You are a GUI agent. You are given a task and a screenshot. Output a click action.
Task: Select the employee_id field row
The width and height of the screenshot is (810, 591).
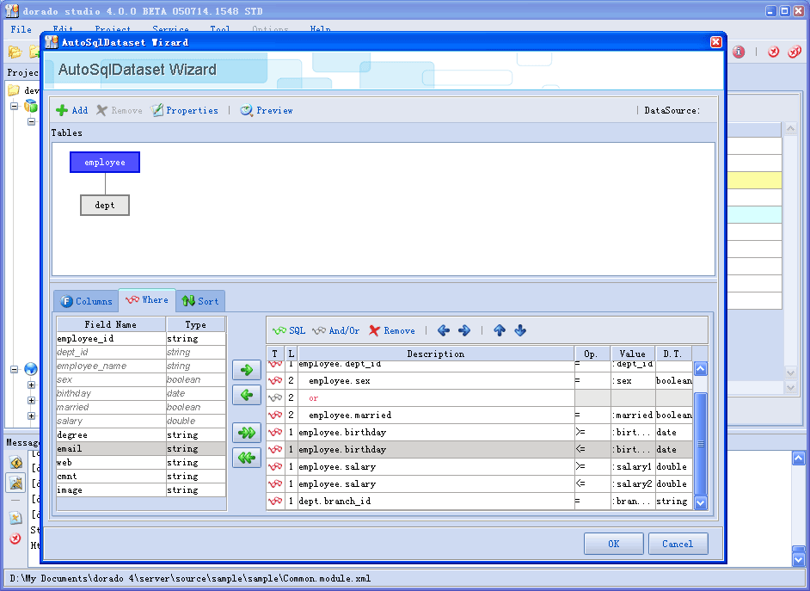(x=141, y=338)
